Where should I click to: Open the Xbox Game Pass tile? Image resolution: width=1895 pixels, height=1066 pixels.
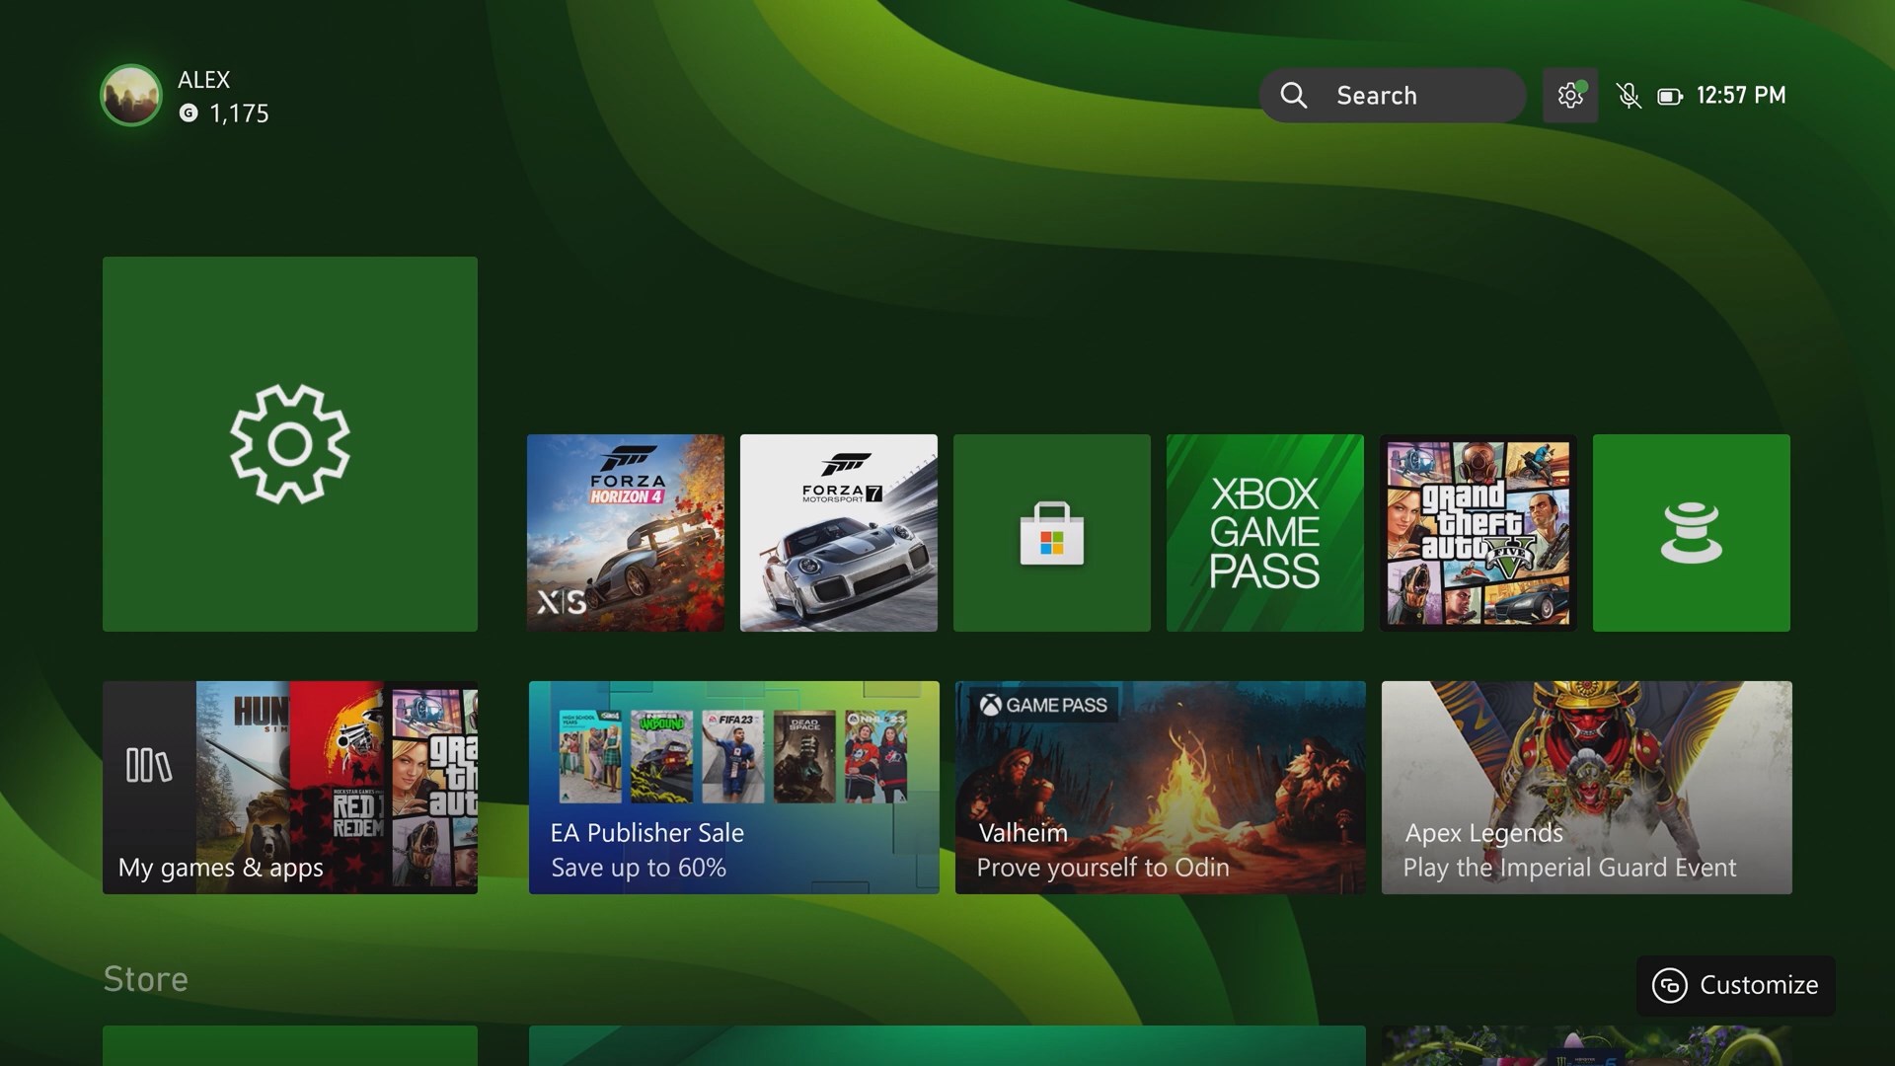click(x=1265, y=533)
